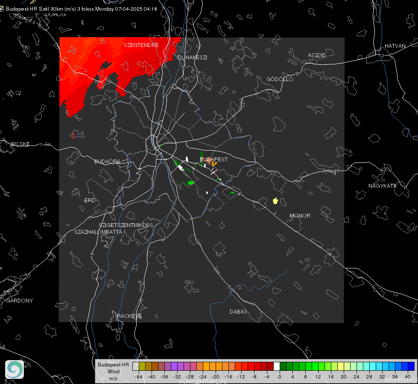418x384 pixels.
Task: Click the RÁCKEVE city label
Action: point(129,316)
